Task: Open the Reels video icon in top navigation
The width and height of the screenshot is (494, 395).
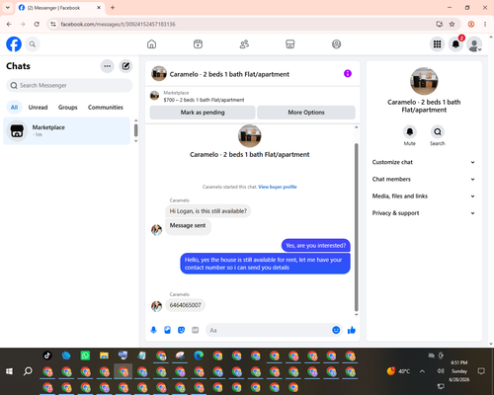Action: [x=198, y=44]
